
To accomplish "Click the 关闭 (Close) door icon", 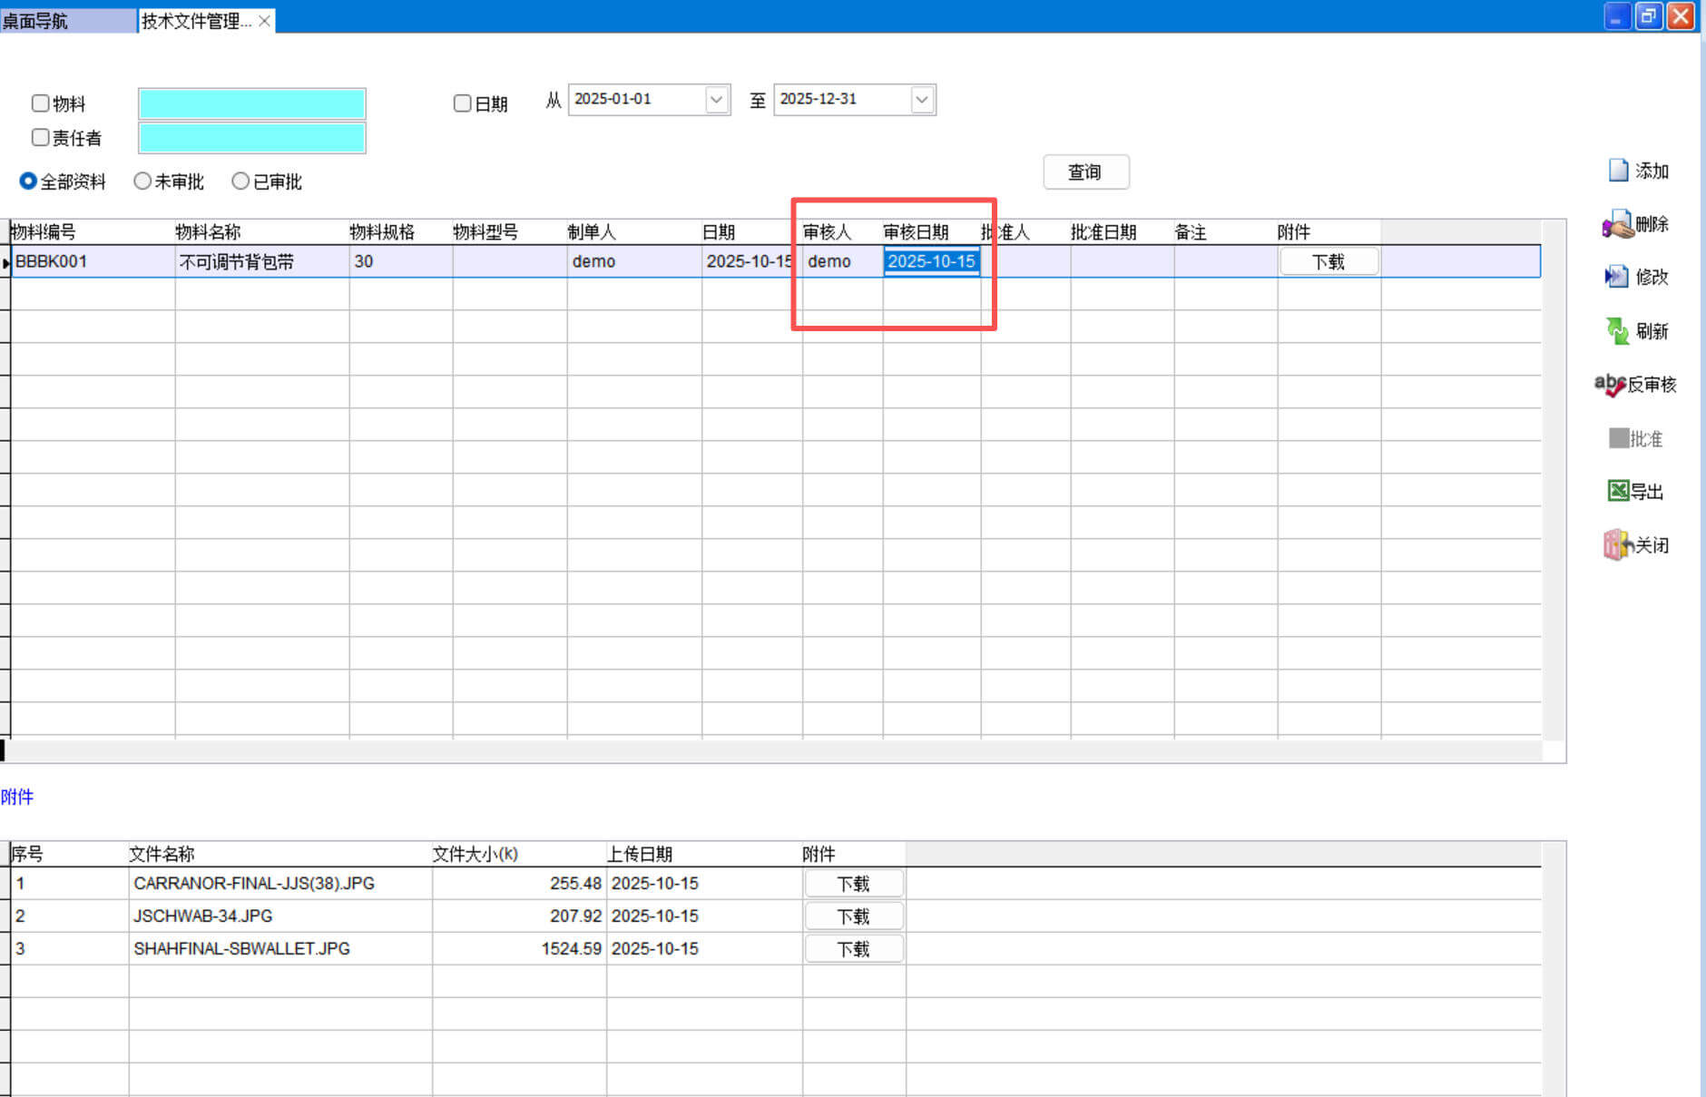I will click(x=1616, y=544).
